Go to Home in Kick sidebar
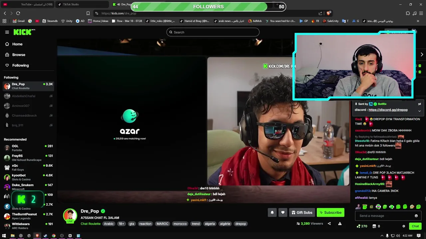This screenshot has width=426, height=239. coord(17,44)
